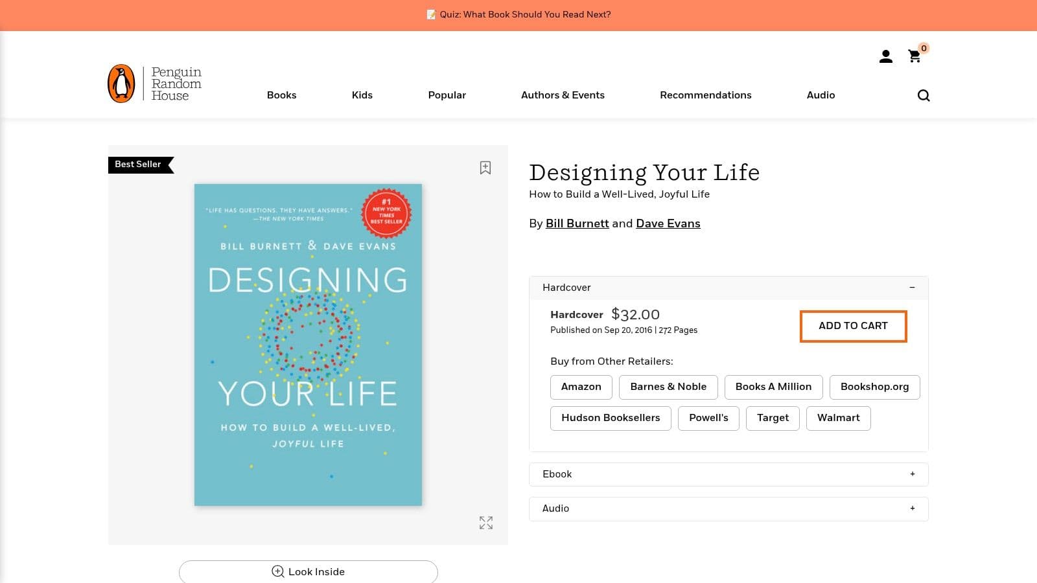
Task: Buy from Books A Million
Action: pos(773,387)
